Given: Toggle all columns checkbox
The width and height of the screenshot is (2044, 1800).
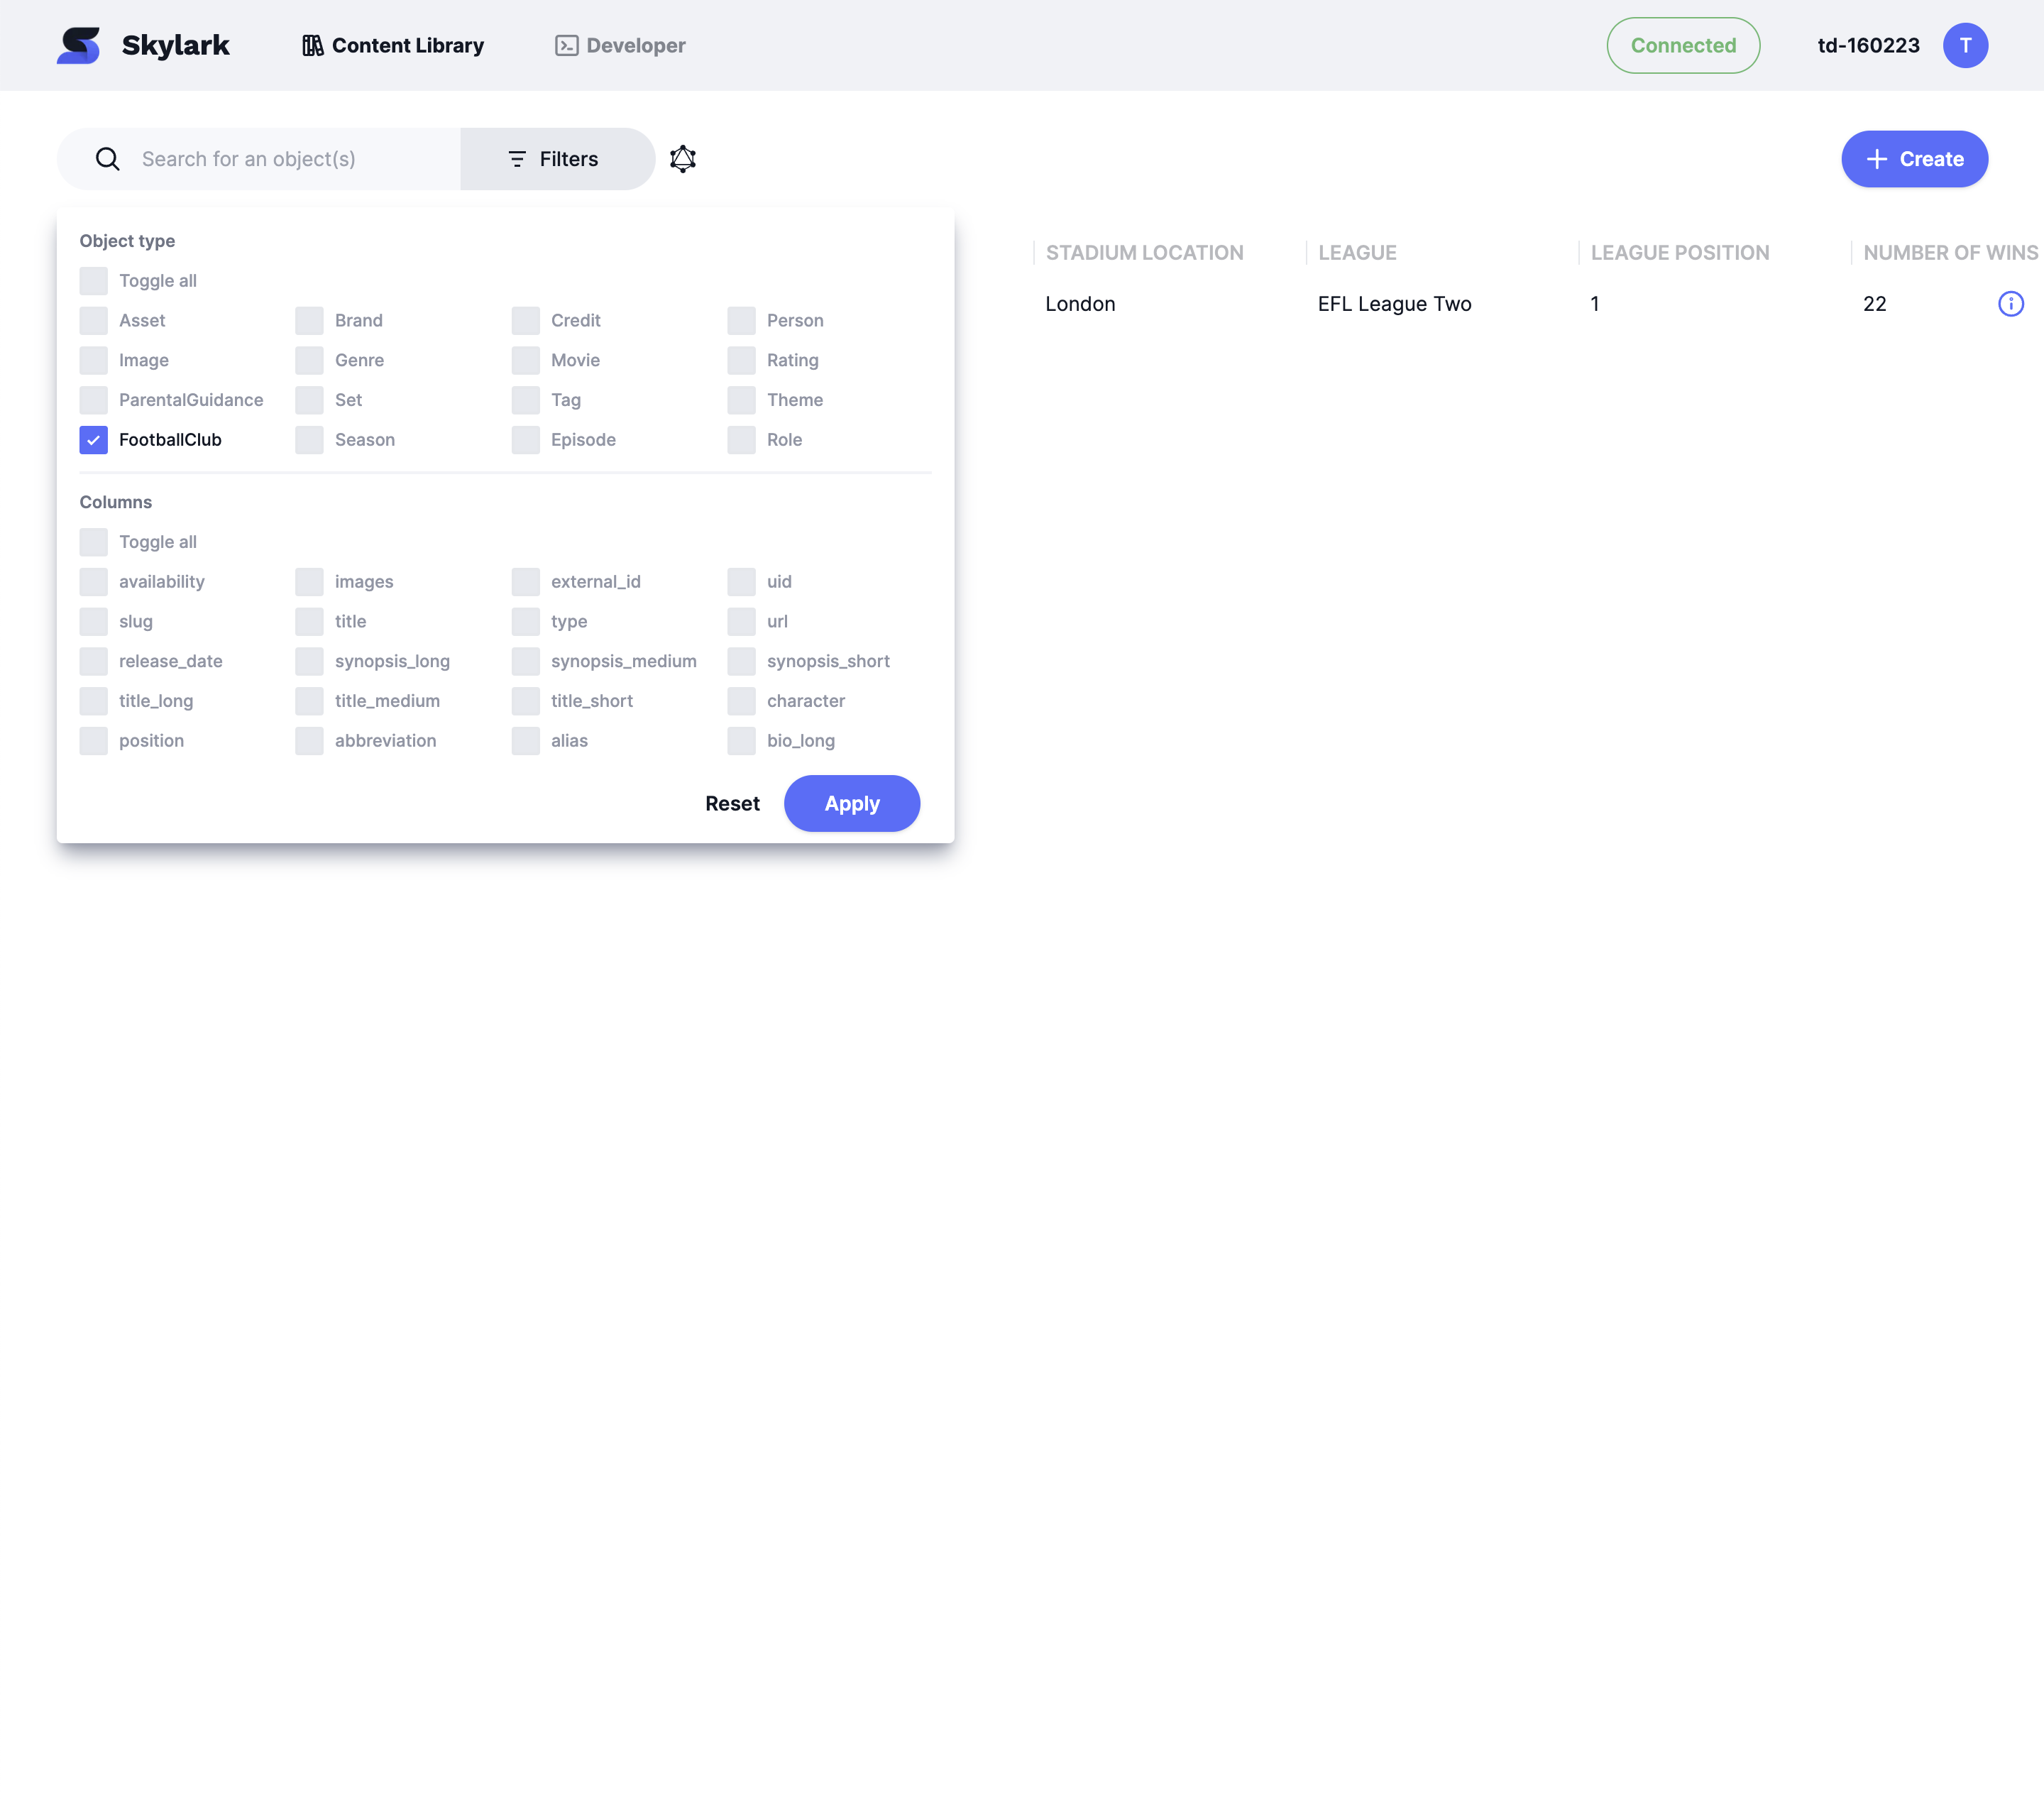Looking at the screenshot, I should pyautogui.click(x=93, y=542).
